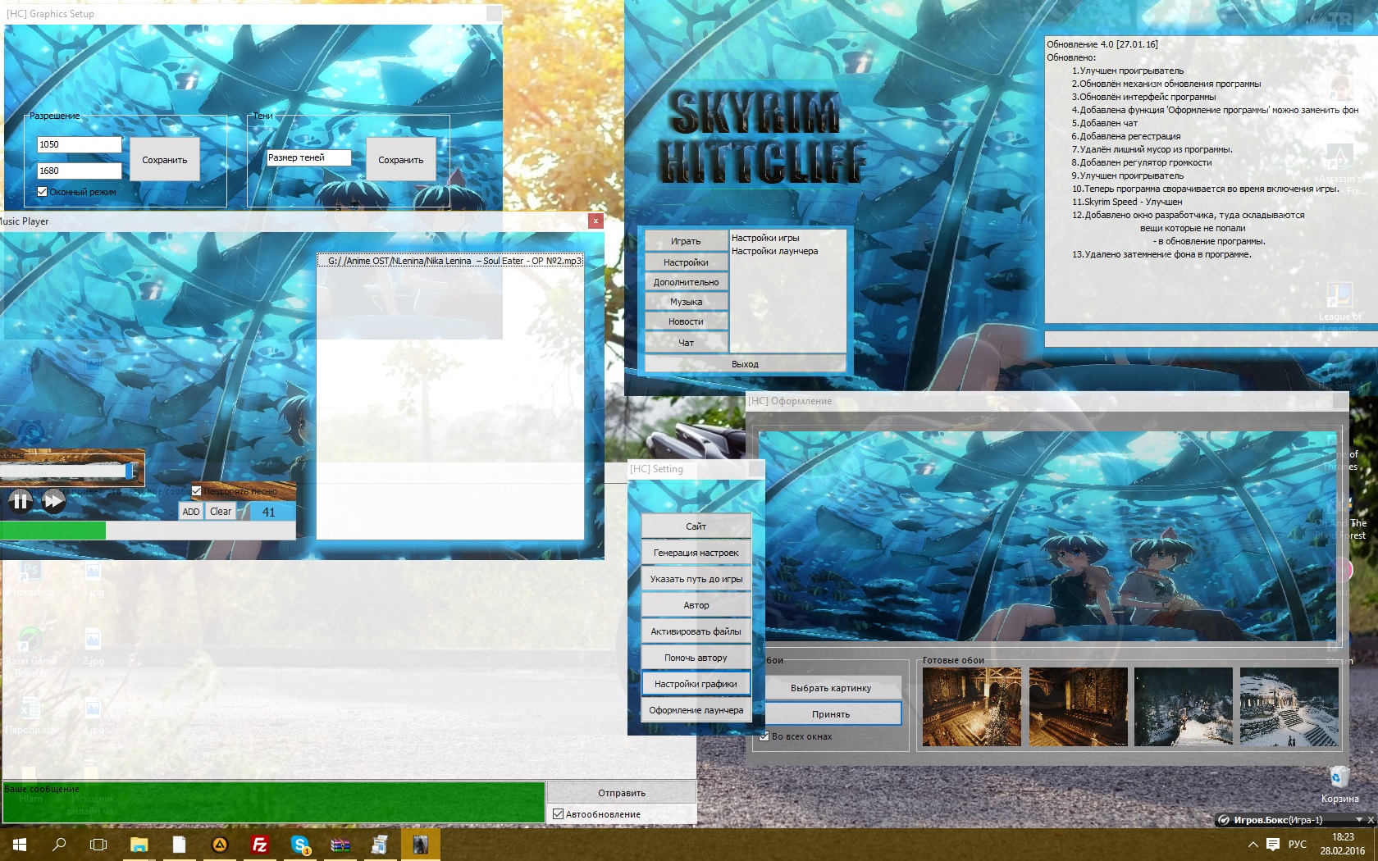This screenshot has height=861, width=1378.
Task: Open Чат in the launcher menu
Action: (686, 343)
